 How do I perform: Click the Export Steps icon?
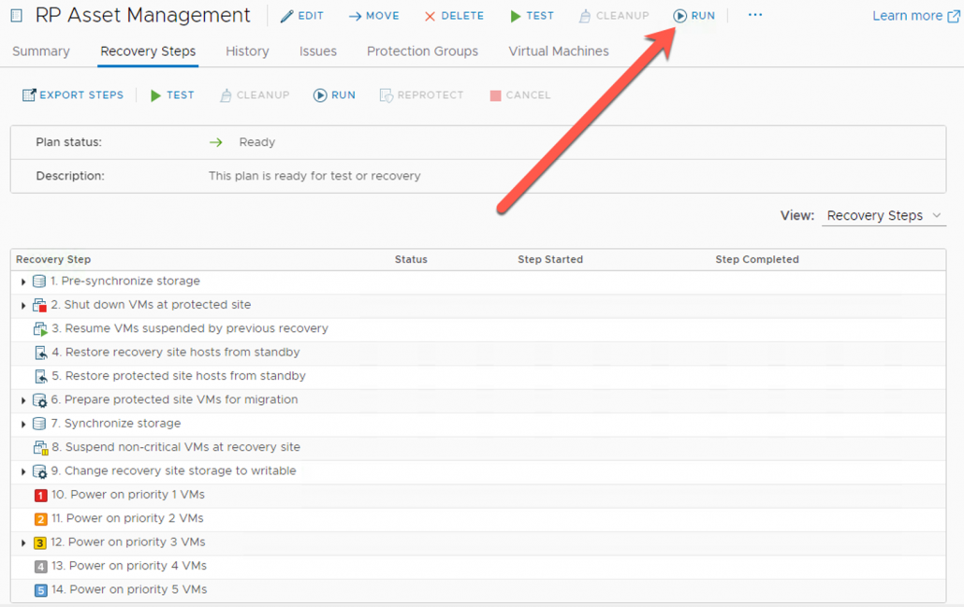(31, 94)
